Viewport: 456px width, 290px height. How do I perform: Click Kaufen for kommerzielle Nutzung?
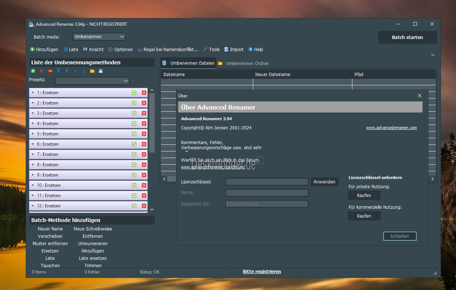pos(364,216)
